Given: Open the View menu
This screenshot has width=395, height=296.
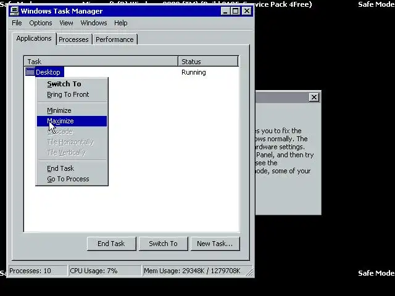Looking at the screenshot, I should tap(66, 23).
